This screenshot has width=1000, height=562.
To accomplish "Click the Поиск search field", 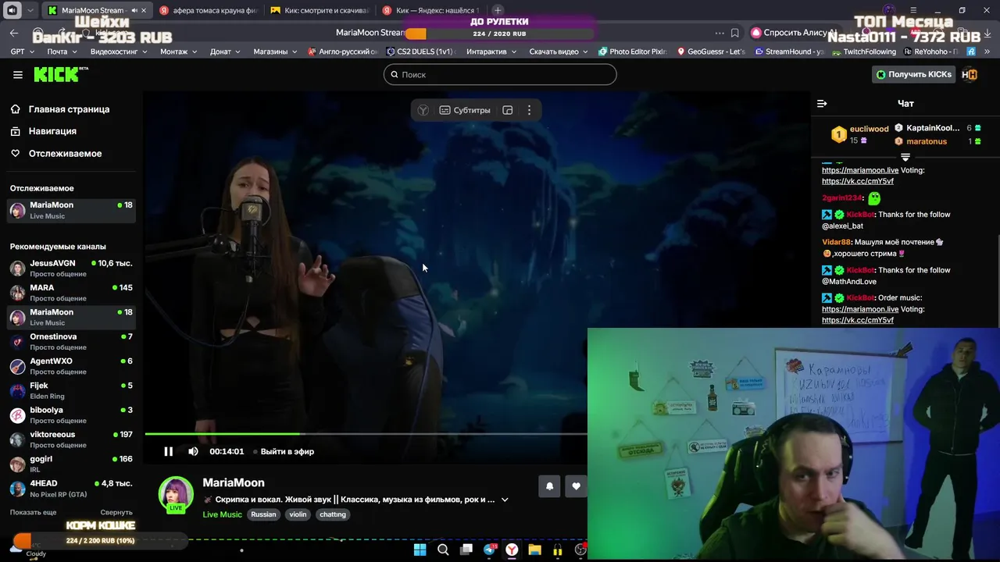I will tap(500, 74).
